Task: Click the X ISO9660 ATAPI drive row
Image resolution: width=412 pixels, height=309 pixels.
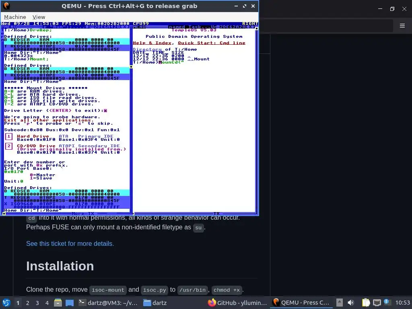Action: click(x=67, y=205)
